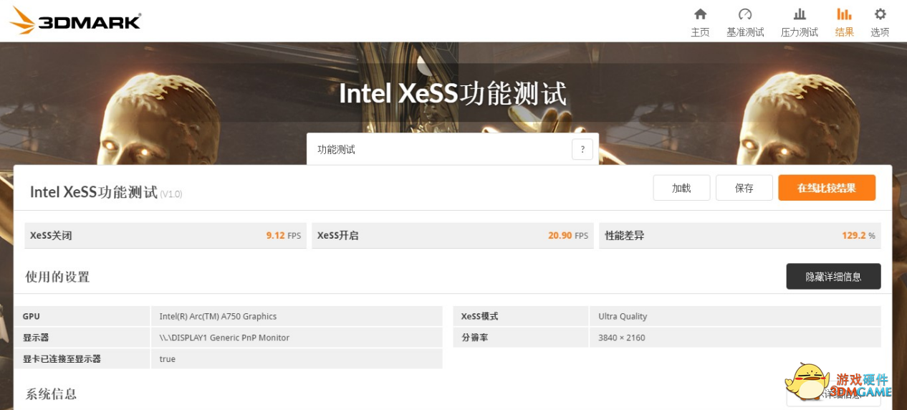
Task: Click the 使用的设置 section heading
Action: 57,277
